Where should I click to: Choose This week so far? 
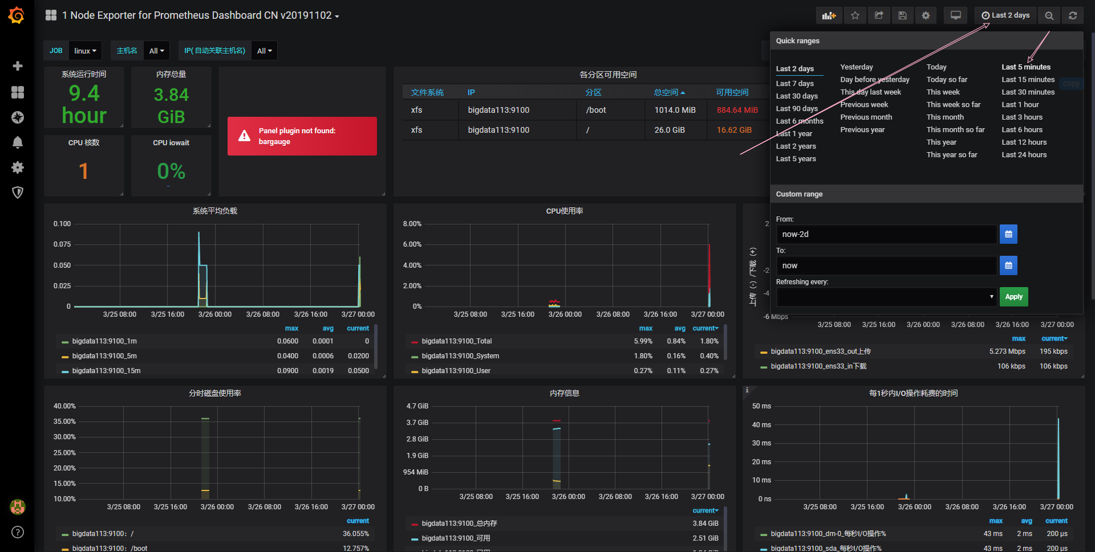point(953,105)
